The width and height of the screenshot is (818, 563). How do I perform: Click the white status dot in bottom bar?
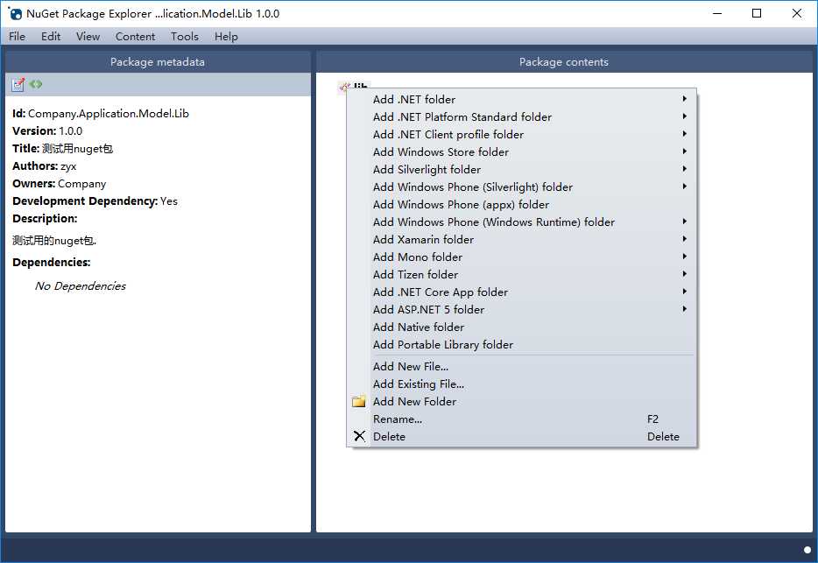pos(807,550)
